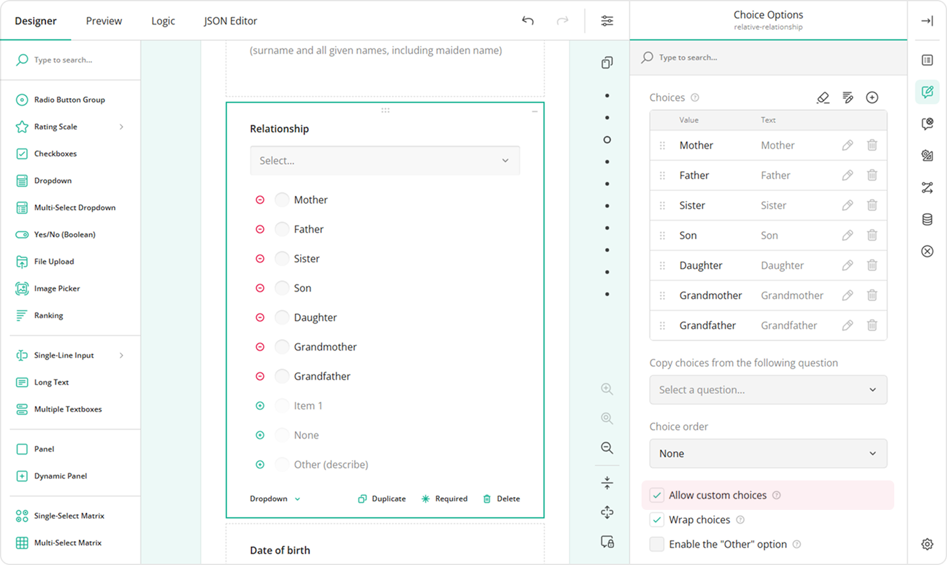The width and height of the screenshot is (947, 565).
Task: Enable the "Other" option checkbox
Action: tap(657, 544)
